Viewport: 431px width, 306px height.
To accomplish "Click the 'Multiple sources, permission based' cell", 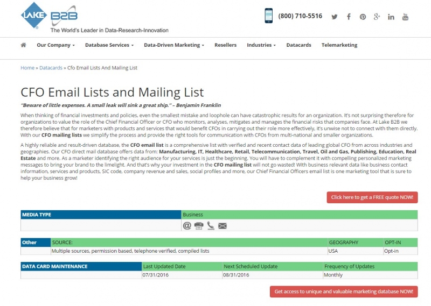I will click(189, 251).
